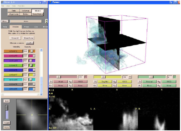This screenshot has width=181, height=131.
Task: Click the green opacity slider in the model list
Action: point(32,65)
